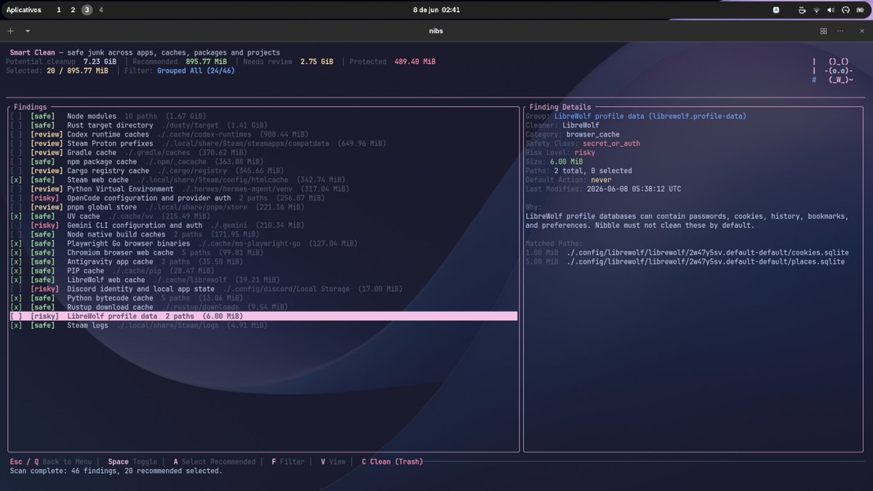Image resolution: width=873 pixels, height=491 pixels.
Task: Toggle checkbox for LibreWolf profile data
Action: point(16,316)
